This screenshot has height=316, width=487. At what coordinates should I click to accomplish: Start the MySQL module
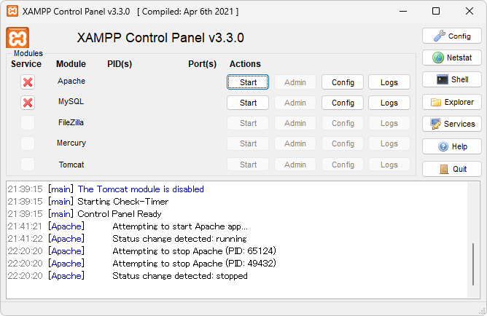[x=248, y=103]
